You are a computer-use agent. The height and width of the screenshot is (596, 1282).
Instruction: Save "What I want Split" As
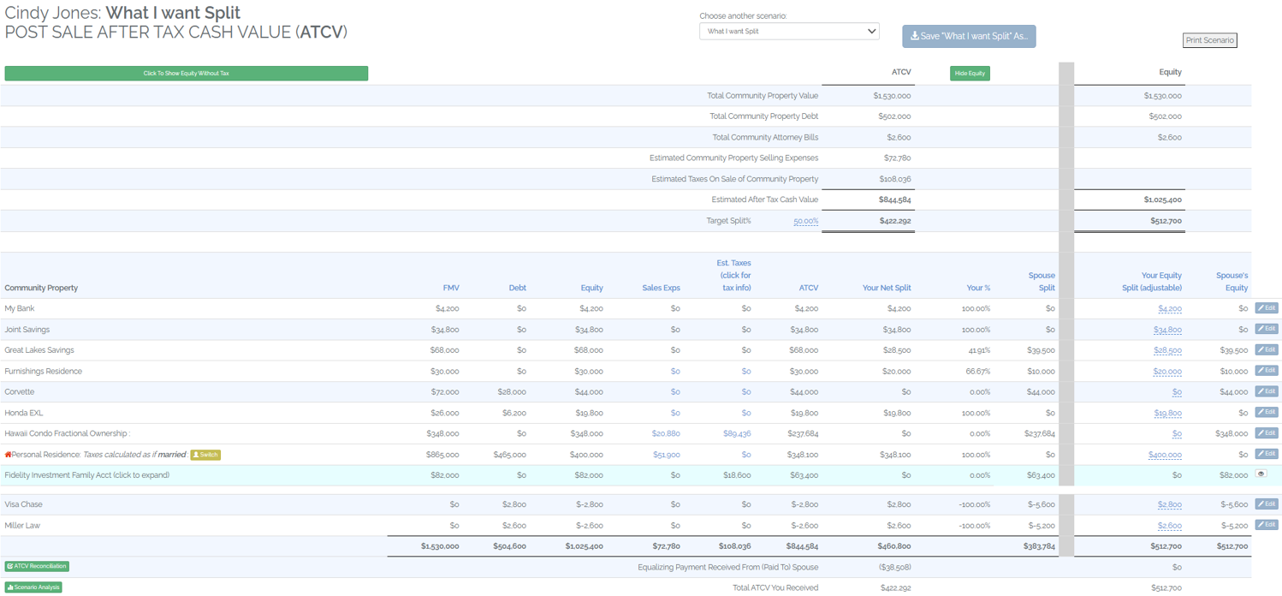coord(968,36)
